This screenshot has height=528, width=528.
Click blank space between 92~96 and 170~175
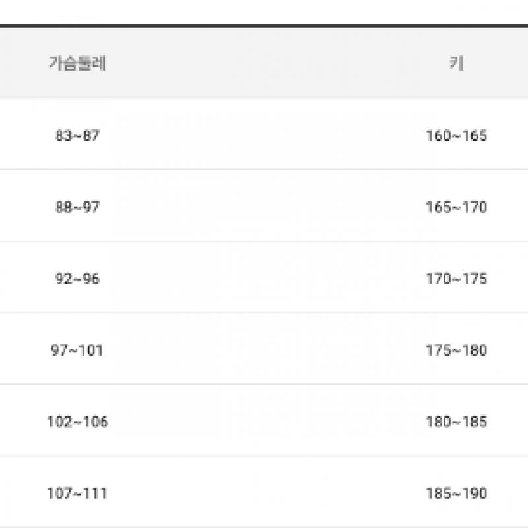click(x=264, y=279)
